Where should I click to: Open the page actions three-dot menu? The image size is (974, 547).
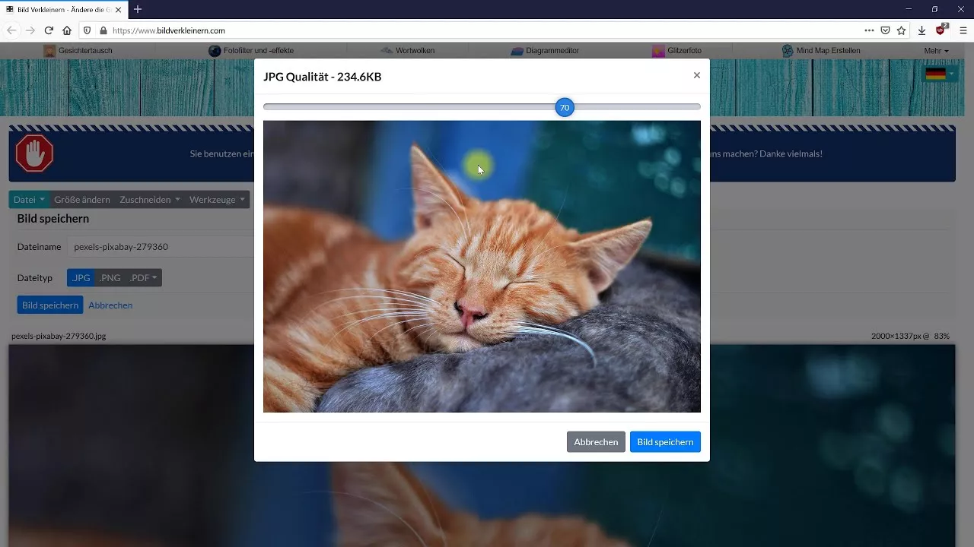(869, 30)
